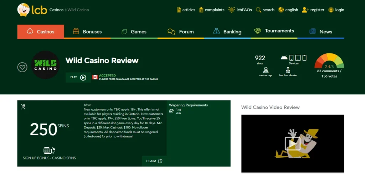Select the Games tab
The image size is (365, 174).
click(x=134, y=32)
